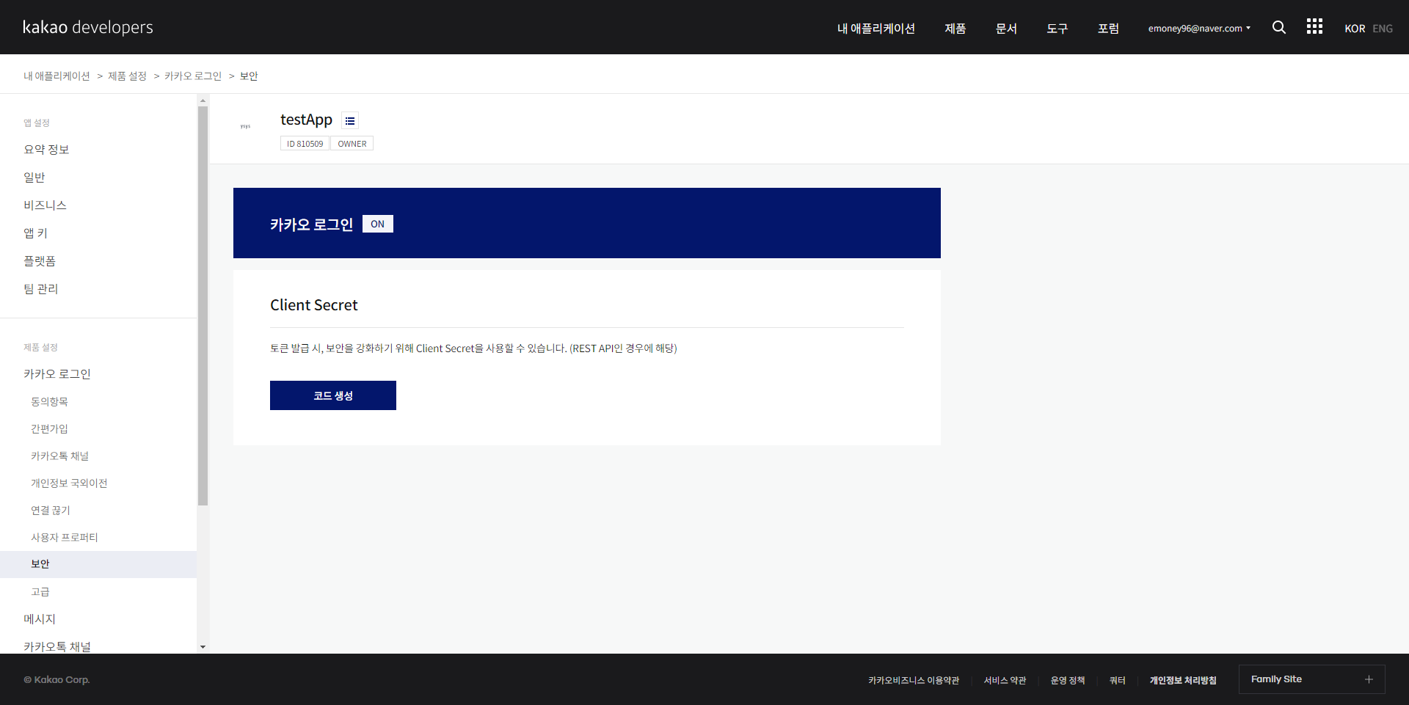The width and height of the screenshot is (1409, 705).
Task: Open 내 애플리케이션 in top navigation
Action: click(x=876, y=29)
